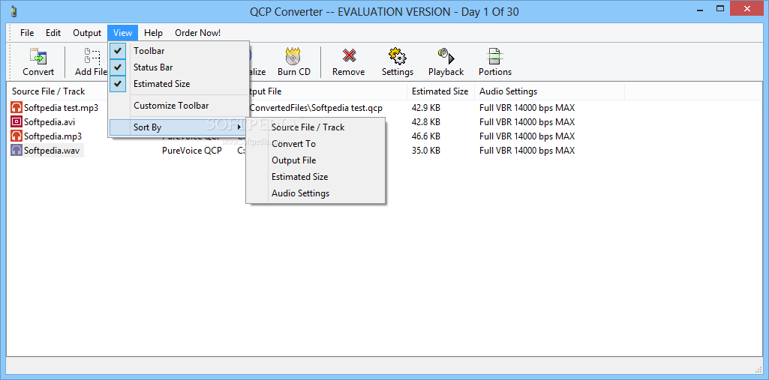Click the Portions toolbar icon

pyautogui.click(x=495, y=56)
